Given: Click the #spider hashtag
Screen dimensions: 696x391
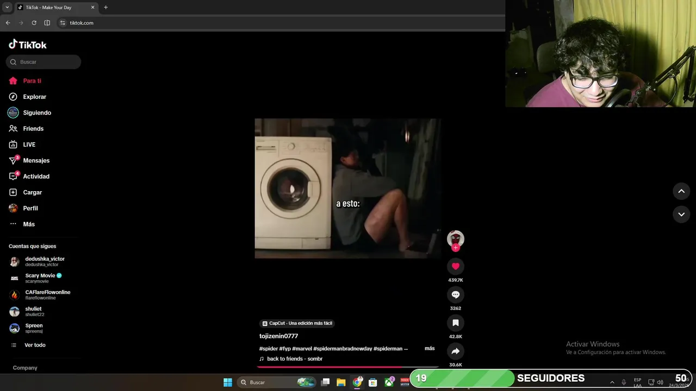Looking at the screenshot, I should tap(269, 349).
